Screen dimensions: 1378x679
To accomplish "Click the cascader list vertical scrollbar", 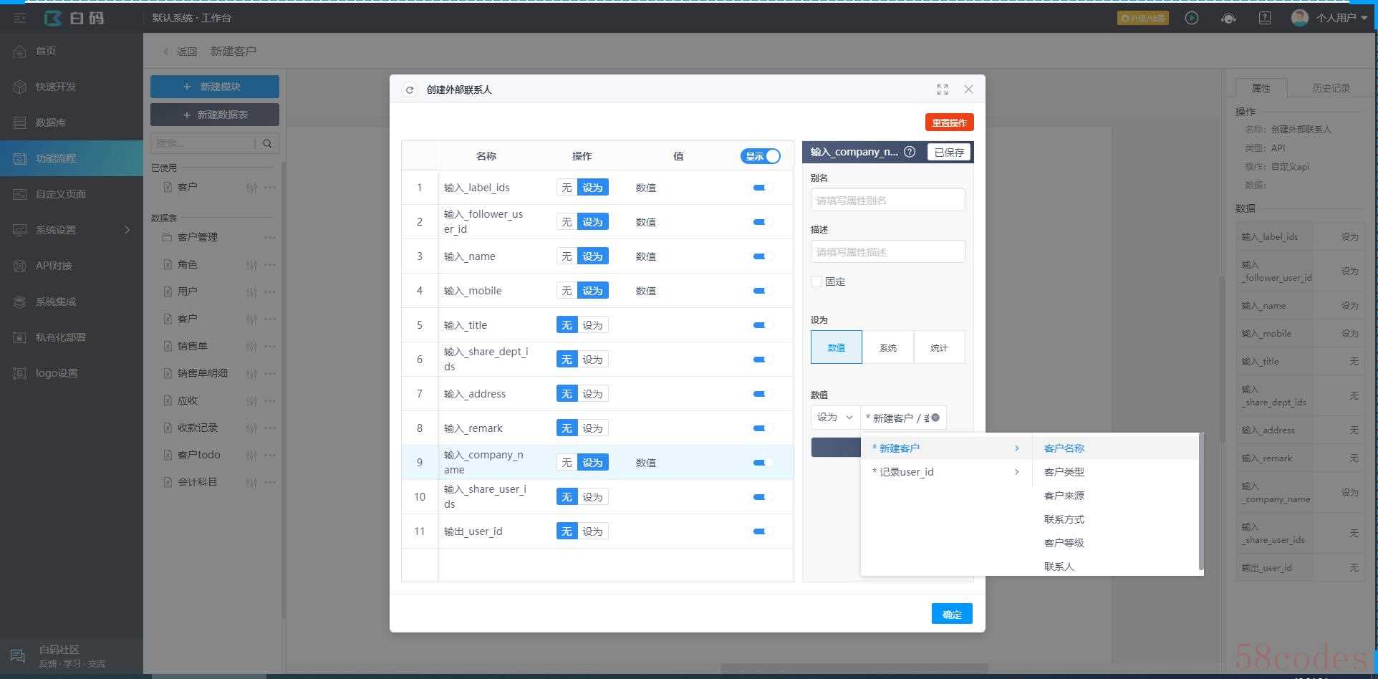I will [x=1200, y=501].
